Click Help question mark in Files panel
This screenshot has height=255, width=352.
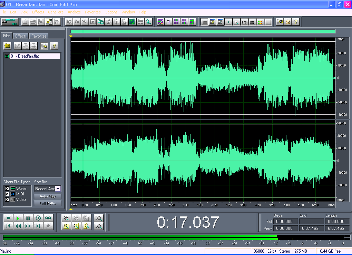click(54, 46)
